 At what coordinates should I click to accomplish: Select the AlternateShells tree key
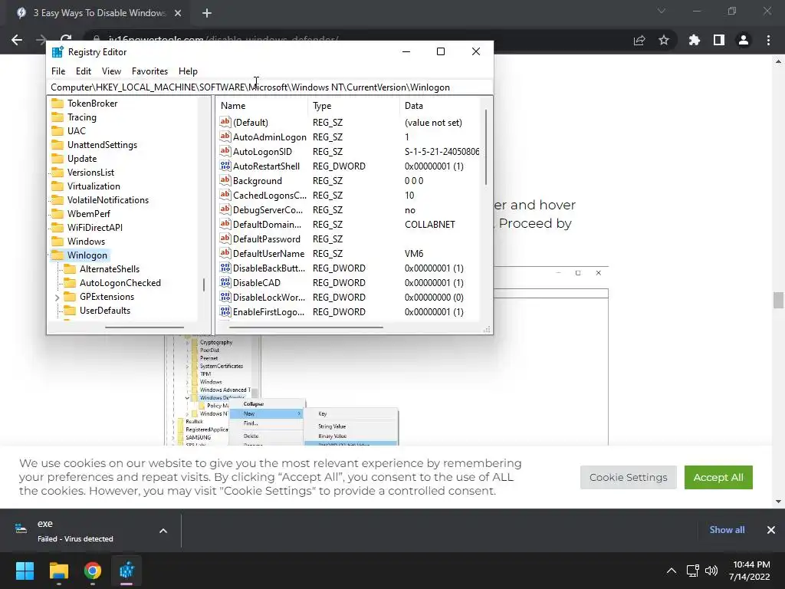pos(110,269)
